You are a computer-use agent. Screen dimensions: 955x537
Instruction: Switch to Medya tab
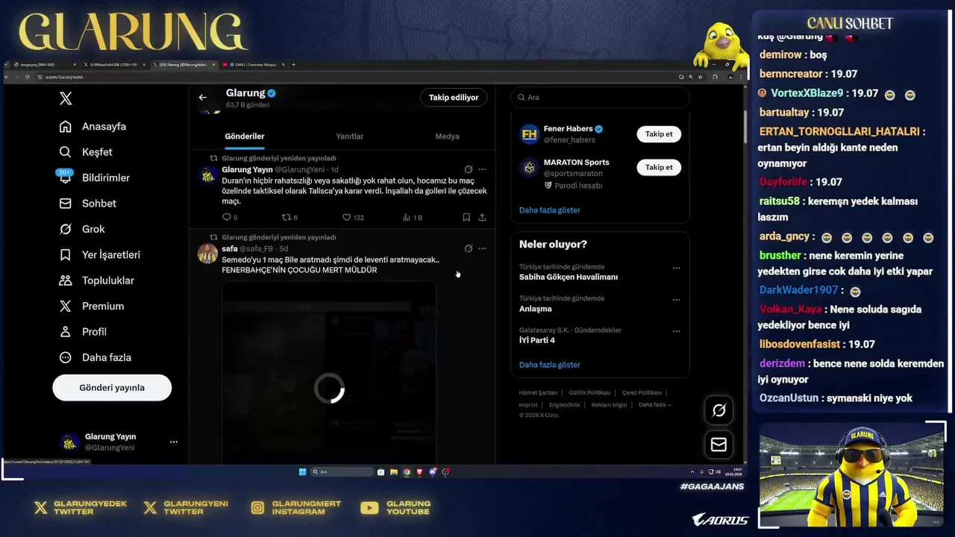[447, 136]
